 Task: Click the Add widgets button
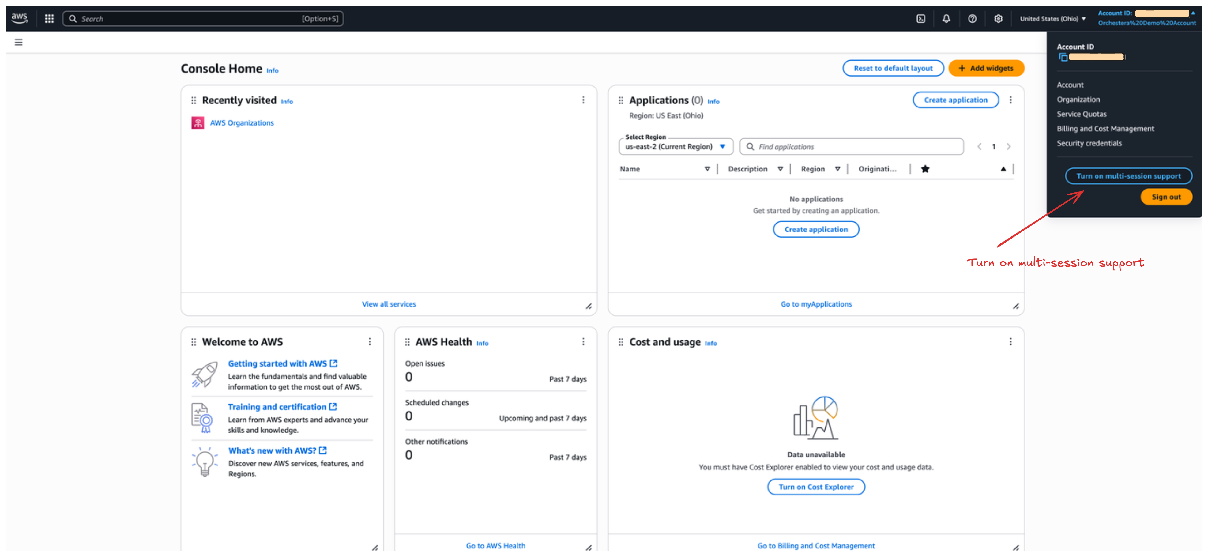click(986, 68)
